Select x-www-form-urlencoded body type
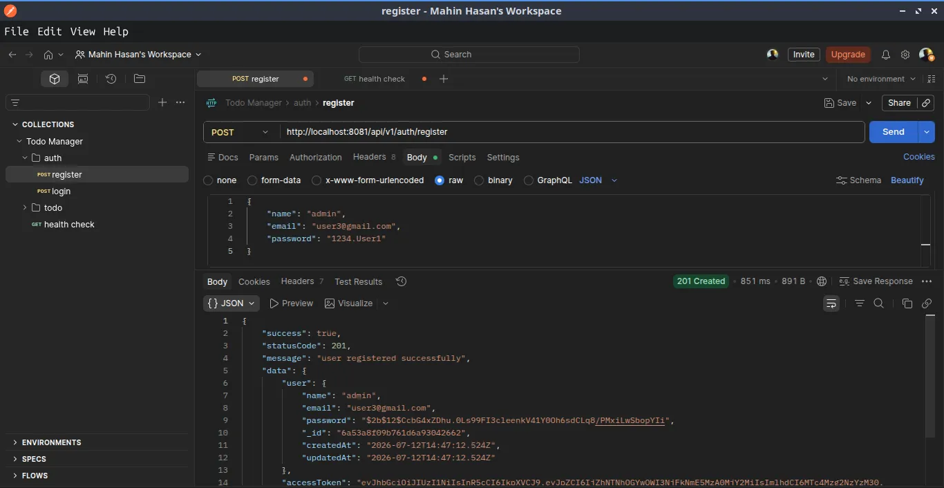944x488 pixels. pos(317,180)
